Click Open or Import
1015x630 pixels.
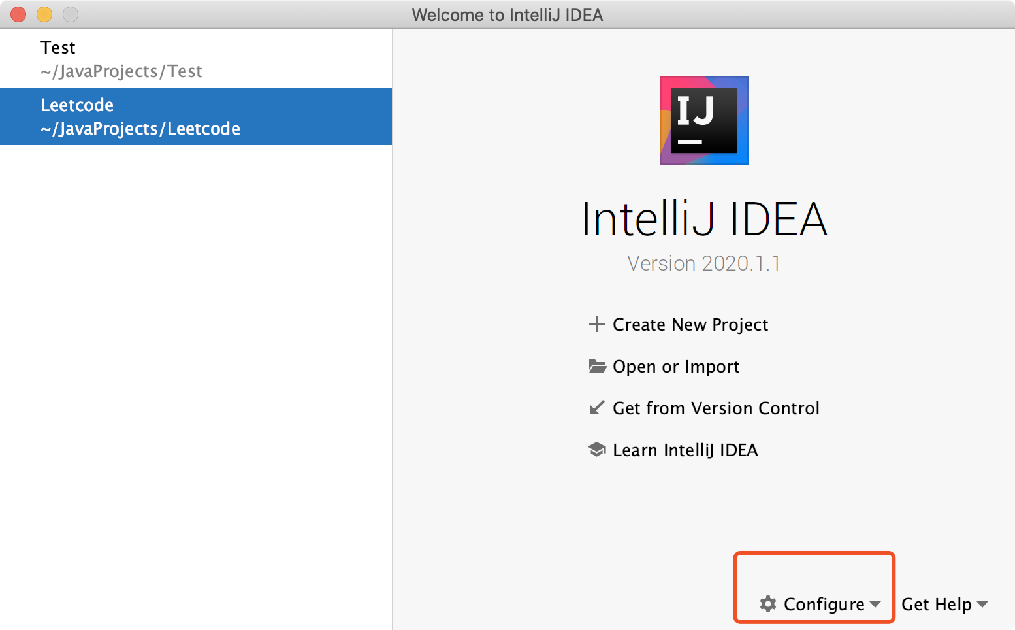pyautogui.click(x=675, y=366)
